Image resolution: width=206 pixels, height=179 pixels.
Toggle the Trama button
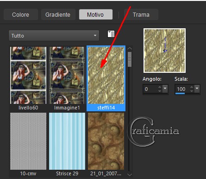(141, 15)
